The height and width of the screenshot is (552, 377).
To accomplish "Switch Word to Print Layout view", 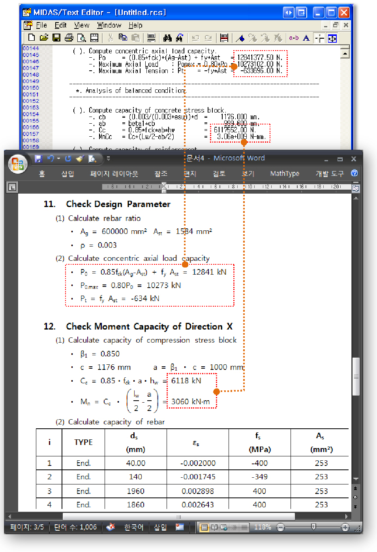I will 204,527.
